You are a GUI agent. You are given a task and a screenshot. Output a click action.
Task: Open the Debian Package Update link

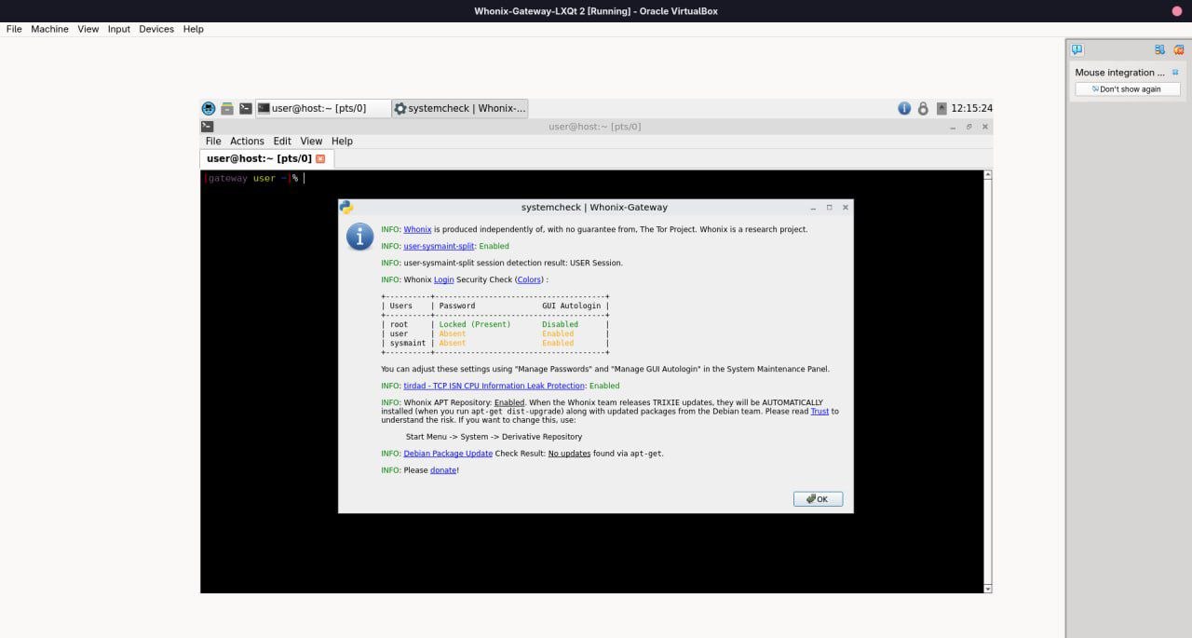tap(448, 454)
